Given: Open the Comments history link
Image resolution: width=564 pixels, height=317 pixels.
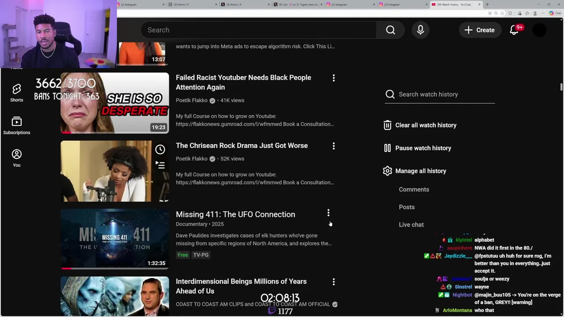Looking at the screenshot, I should tap(414, 189).
